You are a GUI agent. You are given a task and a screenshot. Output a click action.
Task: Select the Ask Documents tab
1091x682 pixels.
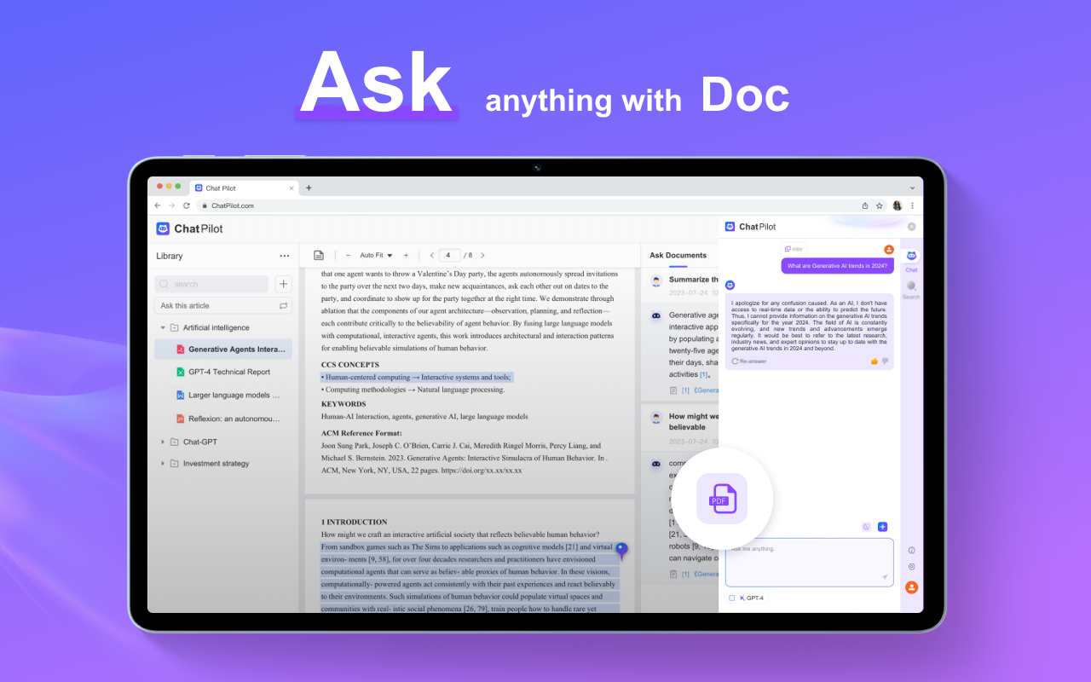click(678, 255)
